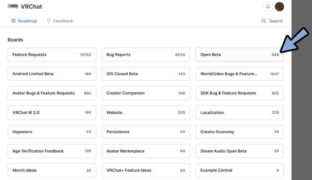This screenshot has width=312, height=180.
Task: Open the Steam Audio Open Beta board
Action: point(239,151)
